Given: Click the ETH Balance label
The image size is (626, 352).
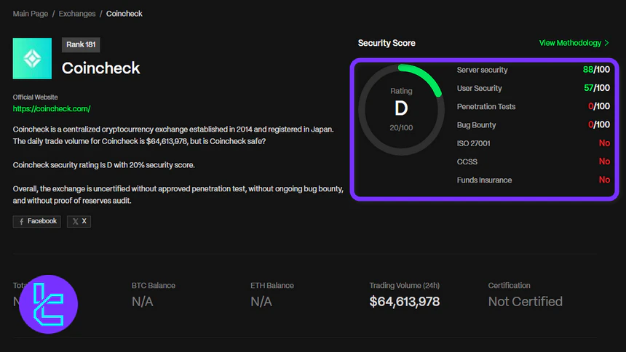Looking at the screenshot, I should point(272,285).
